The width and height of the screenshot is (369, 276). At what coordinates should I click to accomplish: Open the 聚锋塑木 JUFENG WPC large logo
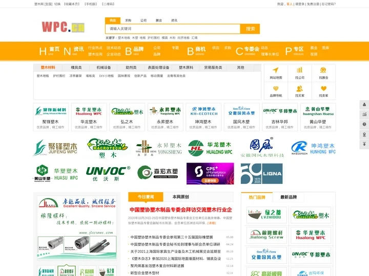(55, 148)
